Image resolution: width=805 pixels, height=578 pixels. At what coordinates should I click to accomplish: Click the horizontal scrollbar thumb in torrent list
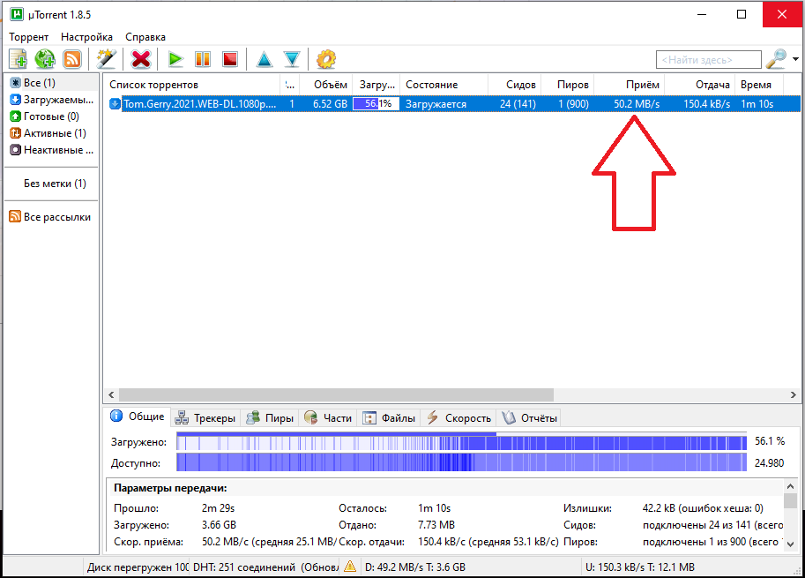pyautogui.click(x=336, y=394)
